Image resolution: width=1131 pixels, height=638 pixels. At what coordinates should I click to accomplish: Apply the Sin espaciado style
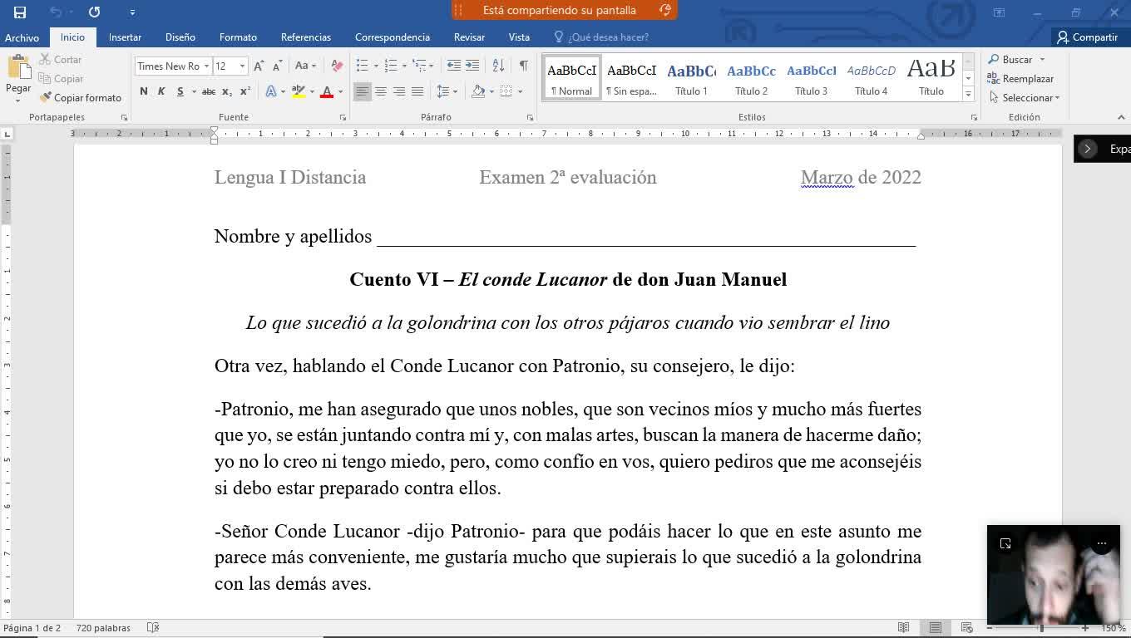pos(631,78)
